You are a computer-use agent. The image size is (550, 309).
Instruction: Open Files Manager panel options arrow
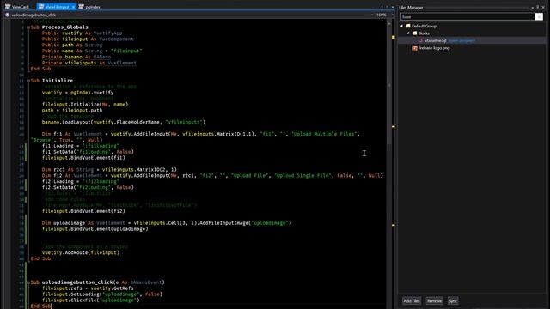[532, 7]
